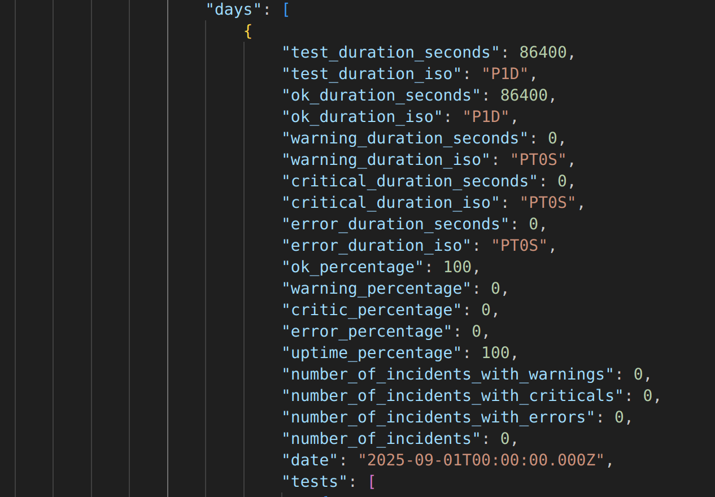Click the 100 value of ok_percentage

click(x=457, y=267)
